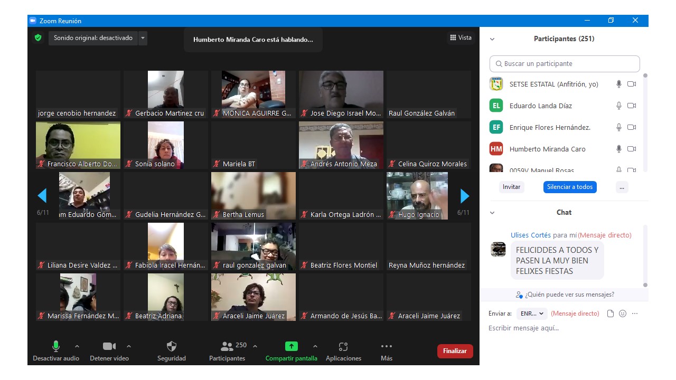Viewport: 676px width, 380px height.
Task: Select Beatriz Adriana video tile
Action: [x=166, y=297]
